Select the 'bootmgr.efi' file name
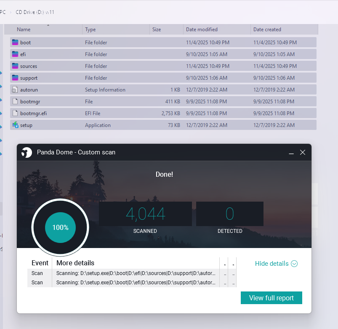 point(33,113)
